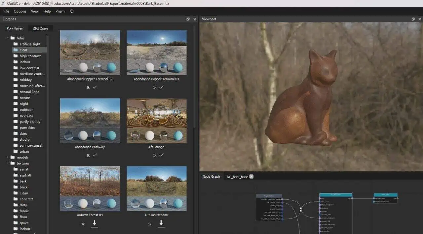Select the asphalt textures category
Viewport: 423px width, 234px height.
pyautogui.click(x=25, y=175)
